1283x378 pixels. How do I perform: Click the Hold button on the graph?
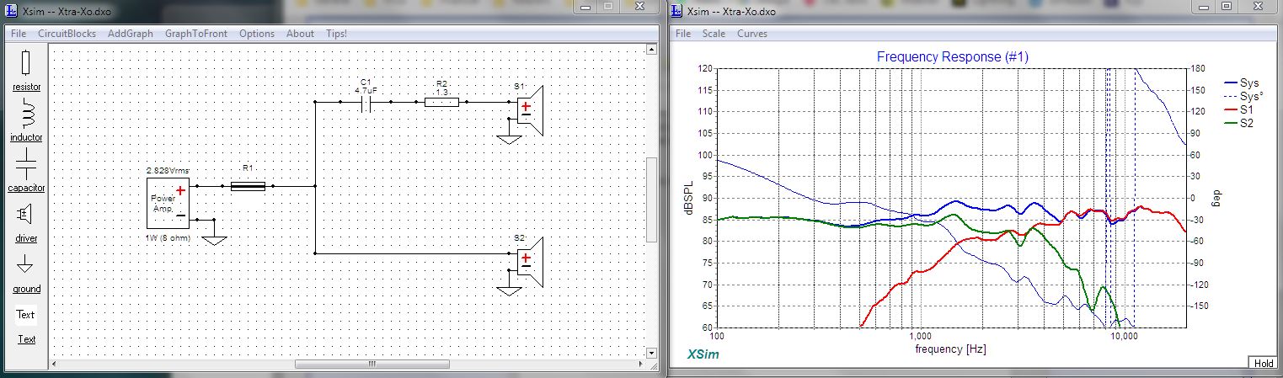coord(1264,363)
